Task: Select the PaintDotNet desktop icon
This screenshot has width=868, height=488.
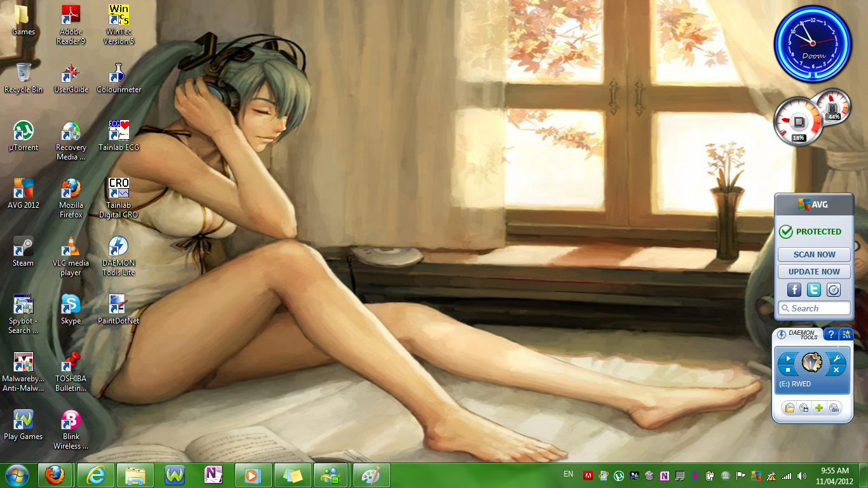Action: [x=119, y=309]
